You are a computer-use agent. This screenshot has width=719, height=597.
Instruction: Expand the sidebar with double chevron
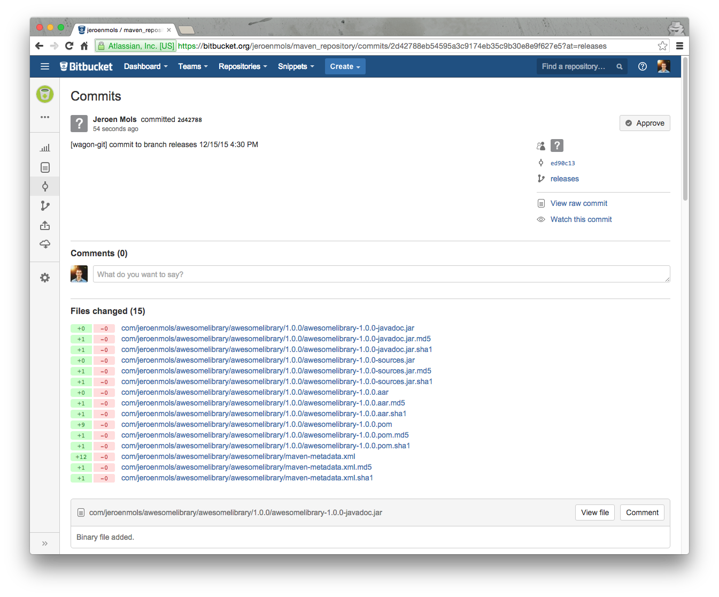45,544
